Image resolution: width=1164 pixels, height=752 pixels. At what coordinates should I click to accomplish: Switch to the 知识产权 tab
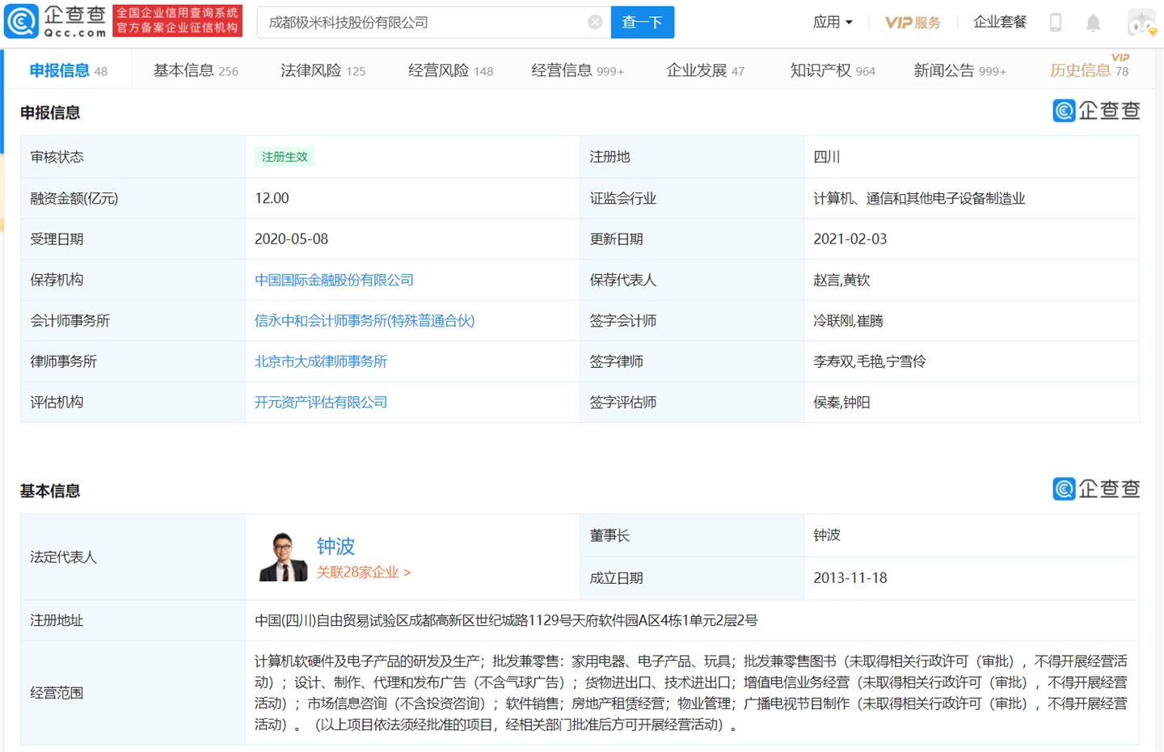point(833,70)
